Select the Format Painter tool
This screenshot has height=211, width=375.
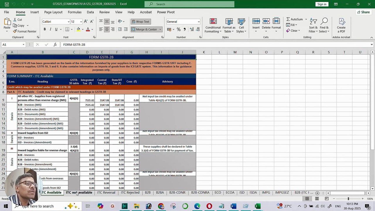tap(25, 31)
